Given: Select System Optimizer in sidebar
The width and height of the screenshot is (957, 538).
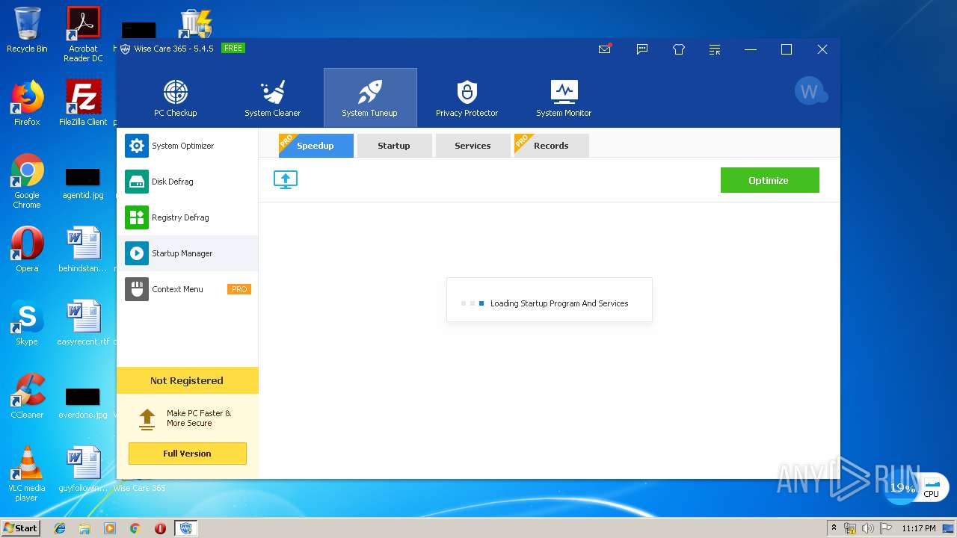Looking at the screenshot, I should 188,146.
